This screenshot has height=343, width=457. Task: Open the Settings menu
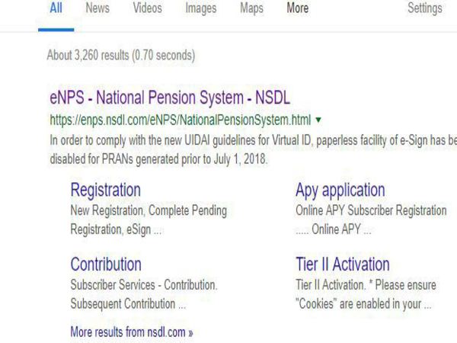tap(425, 8)
